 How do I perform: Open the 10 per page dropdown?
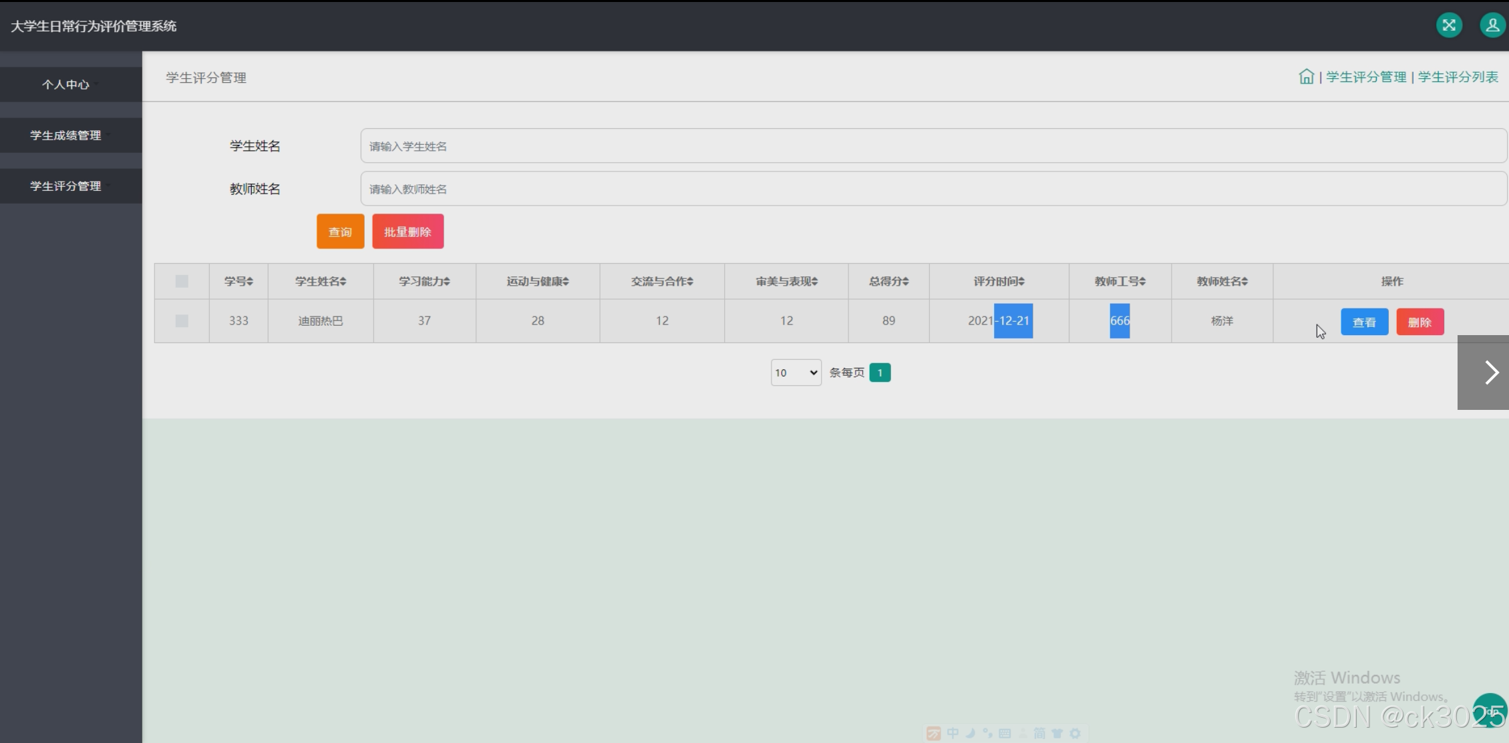796,373
